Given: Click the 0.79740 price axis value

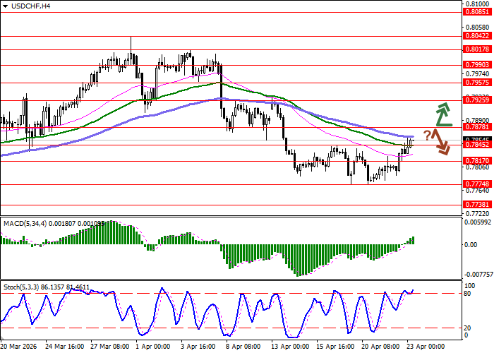Looking at the screenshot, I should [x=478, y=74].
